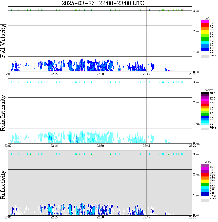
Task: Click 22:45 time label under Rain Intensity panel
Action: pyautogui.click(x=146, y=146)
